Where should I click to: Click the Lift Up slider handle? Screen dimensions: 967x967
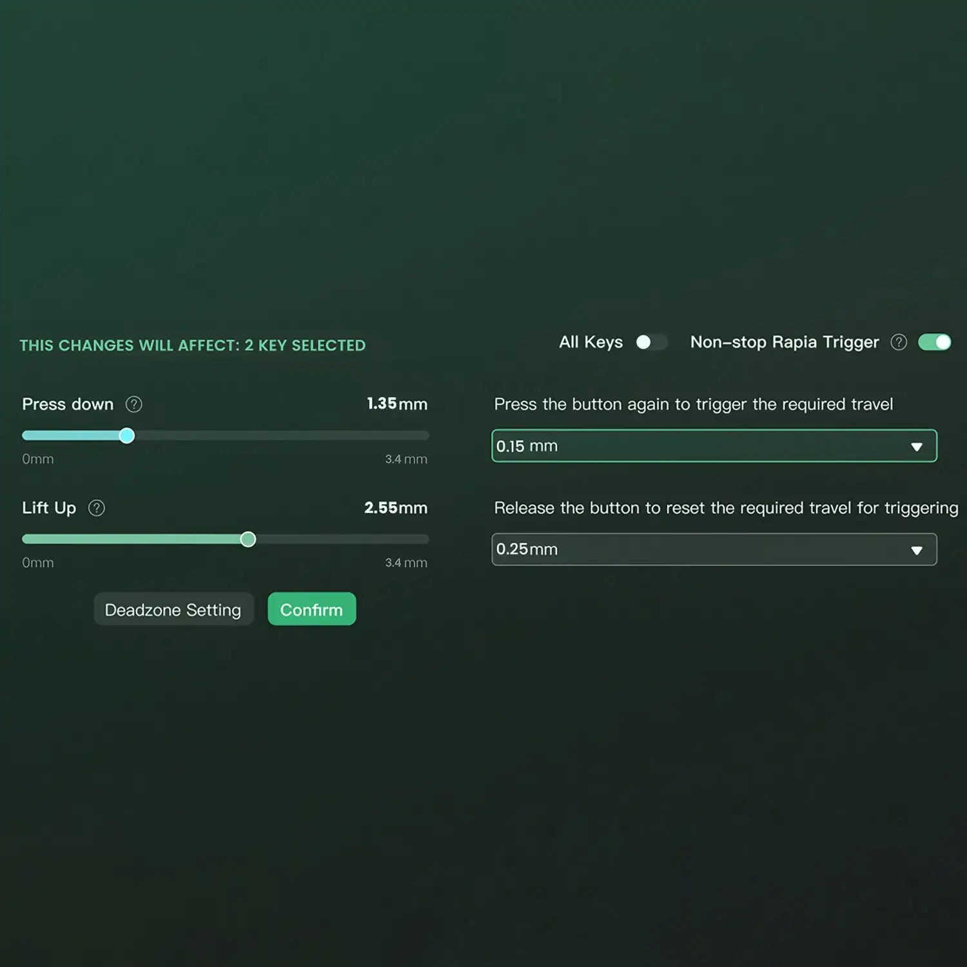(x=248, y=540)
